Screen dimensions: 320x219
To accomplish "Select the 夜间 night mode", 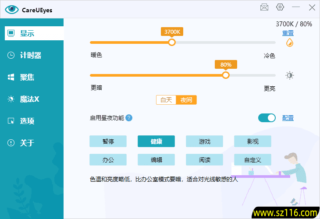I will coord(186,100).
